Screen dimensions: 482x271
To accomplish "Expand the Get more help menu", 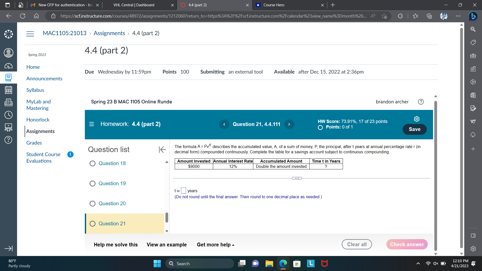I will click(x=215, y=245).
